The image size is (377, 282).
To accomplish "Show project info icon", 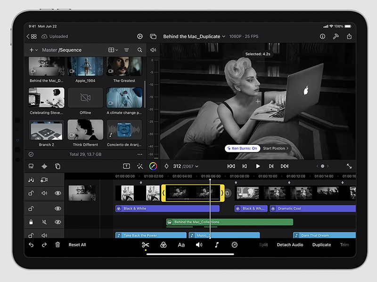I will point(322,37).
